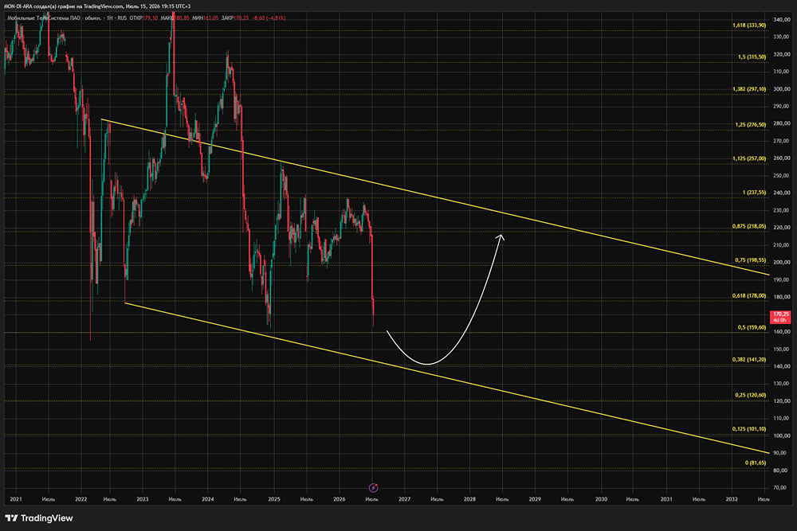The height and width of the screenshot is (531, 797).
Task: Click the 1H interval indicator in legend
Action: (x=109, y=18)
